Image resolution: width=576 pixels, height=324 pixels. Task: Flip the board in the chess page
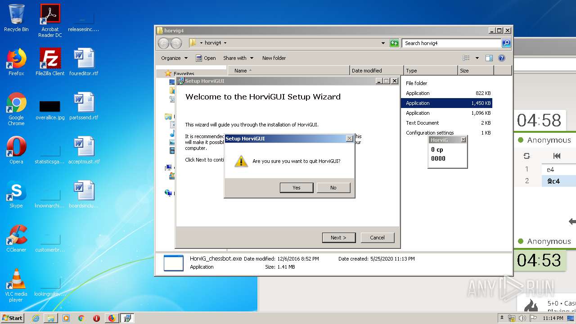coord(526,156)
